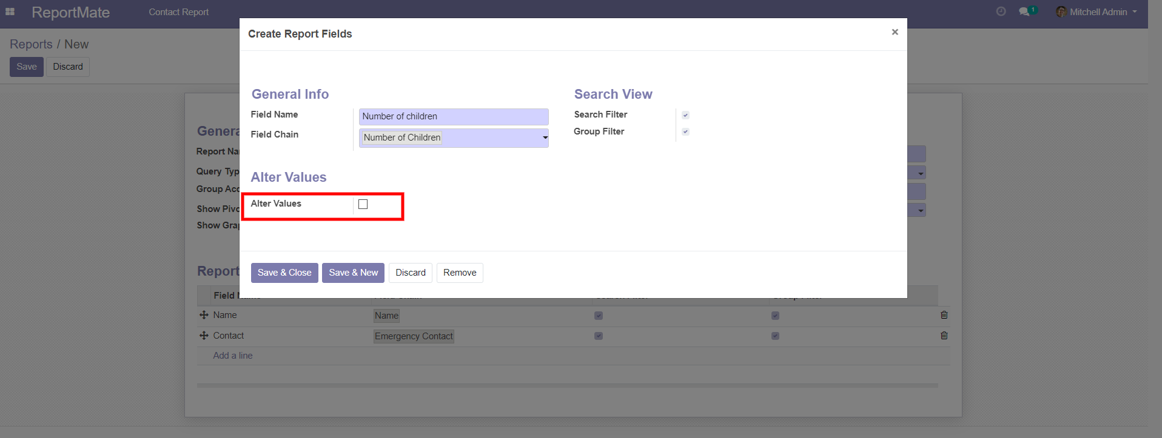Go to the Reports breadcrumb

(31, 44)
